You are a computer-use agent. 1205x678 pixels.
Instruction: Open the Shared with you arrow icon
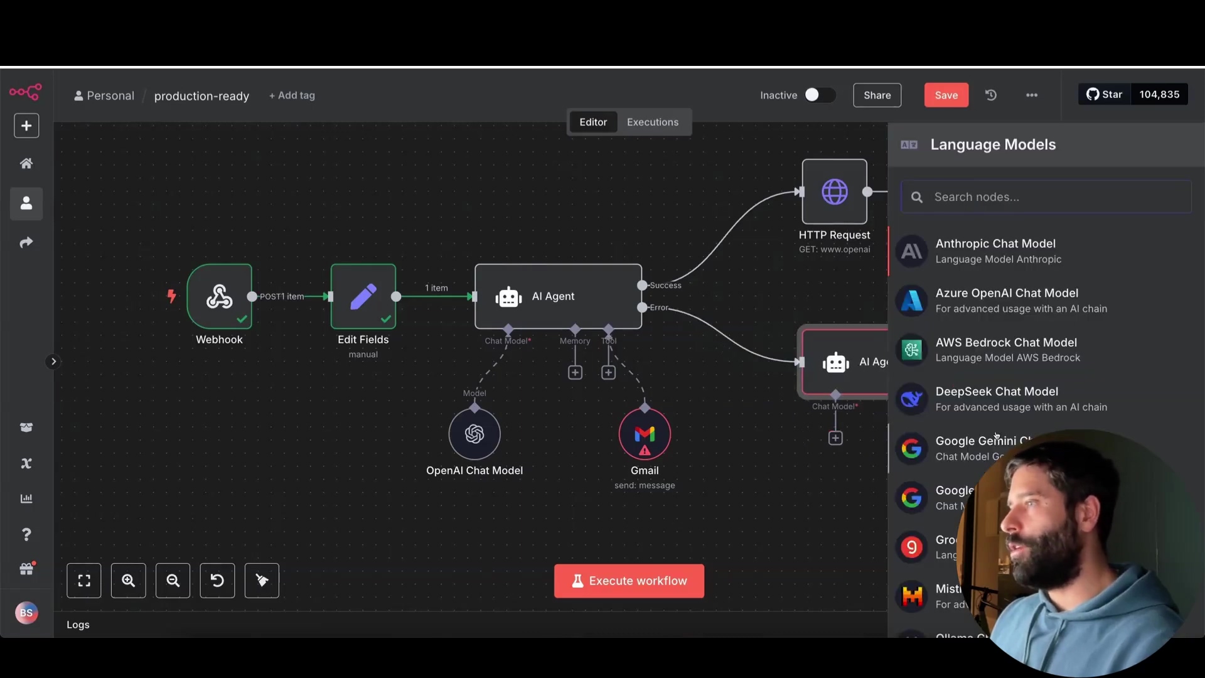[x=26, y=242]
